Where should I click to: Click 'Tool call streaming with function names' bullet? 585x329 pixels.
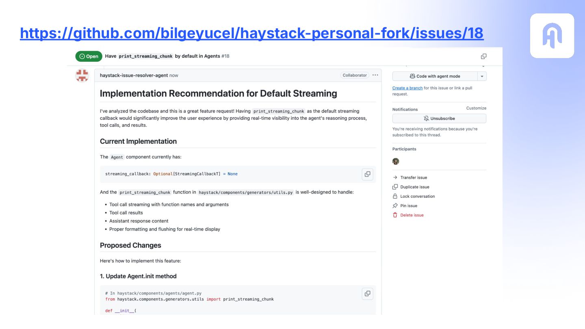[169, 205]
